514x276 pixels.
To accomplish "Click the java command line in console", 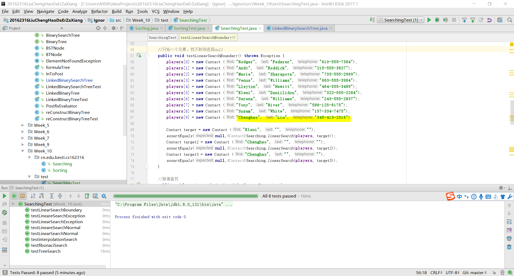I will (173, 204).
